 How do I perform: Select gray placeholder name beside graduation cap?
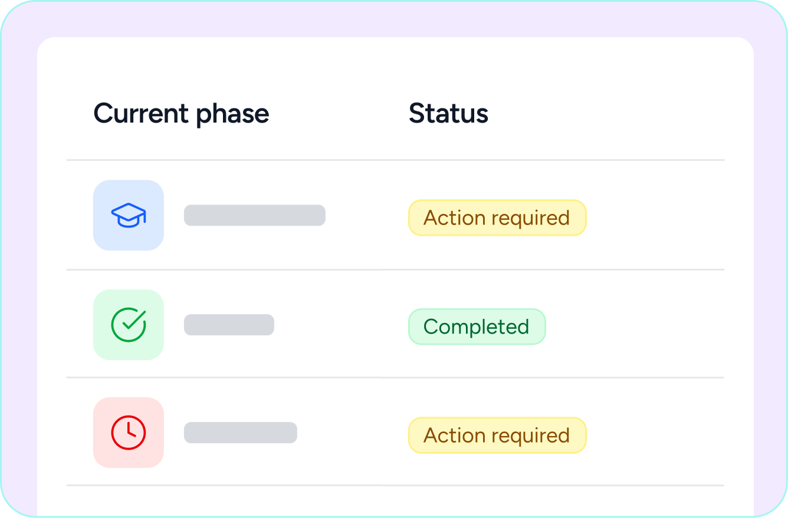click(255, 215)
